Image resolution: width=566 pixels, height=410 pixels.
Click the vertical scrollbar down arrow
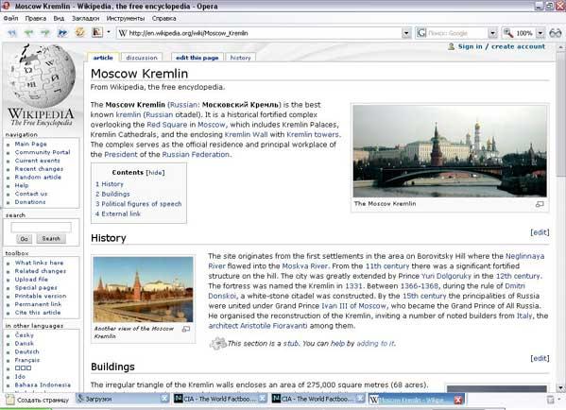click(560, 388)
